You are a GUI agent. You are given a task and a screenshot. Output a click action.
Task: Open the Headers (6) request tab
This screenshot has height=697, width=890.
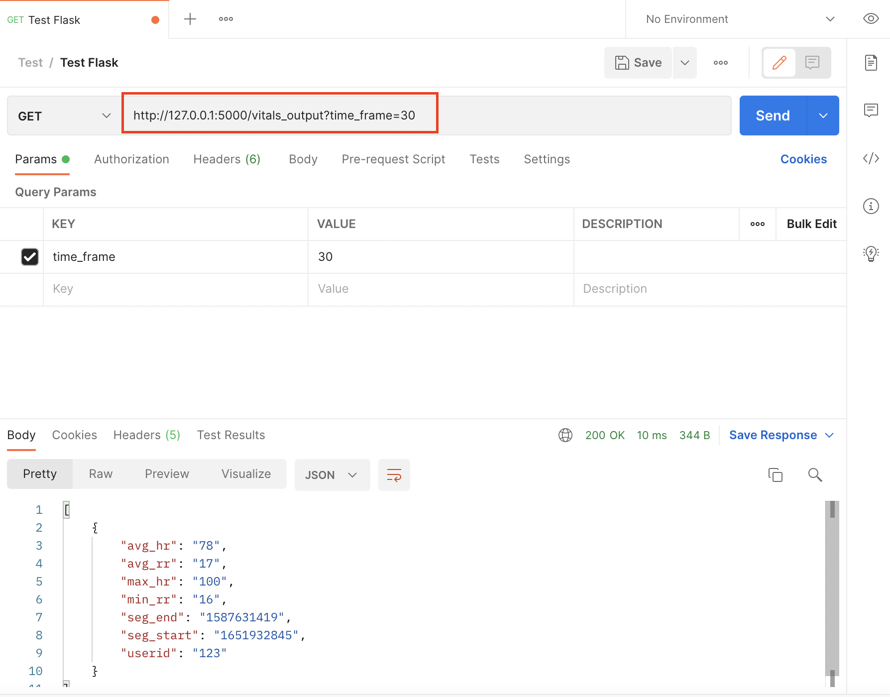point(226,159)
